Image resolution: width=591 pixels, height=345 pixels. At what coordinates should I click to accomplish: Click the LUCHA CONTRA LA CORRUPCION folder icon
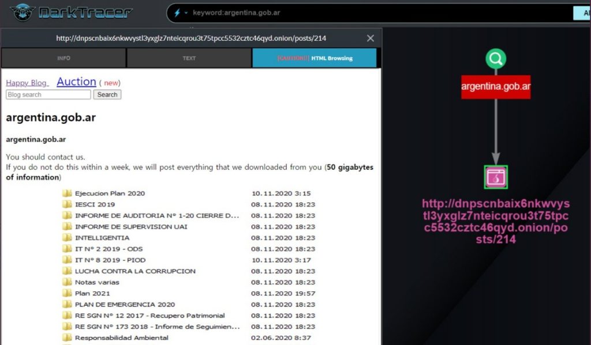[x=67, y=271]
